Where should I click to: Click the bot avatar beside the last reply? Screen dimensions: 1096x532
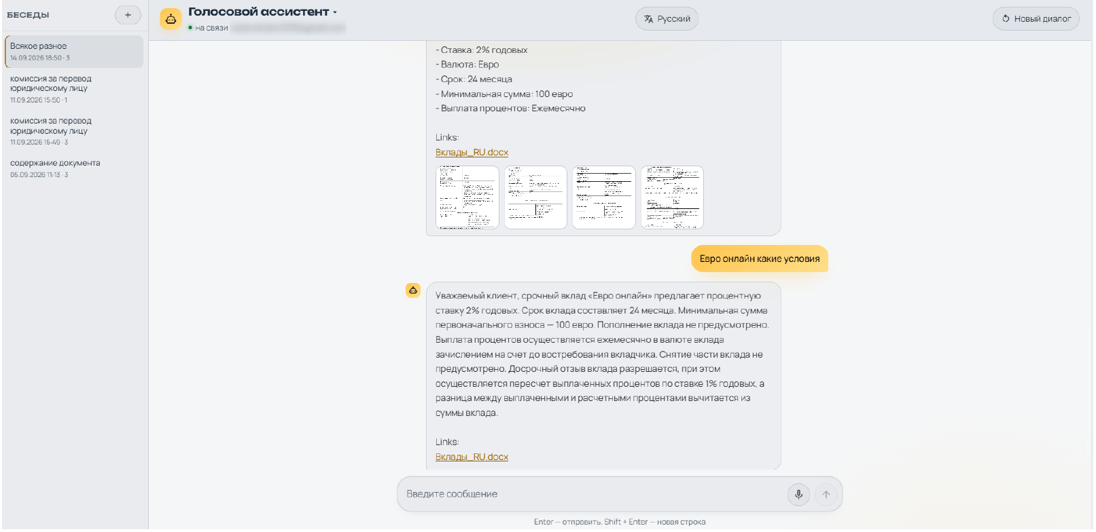tap(413, 290)
